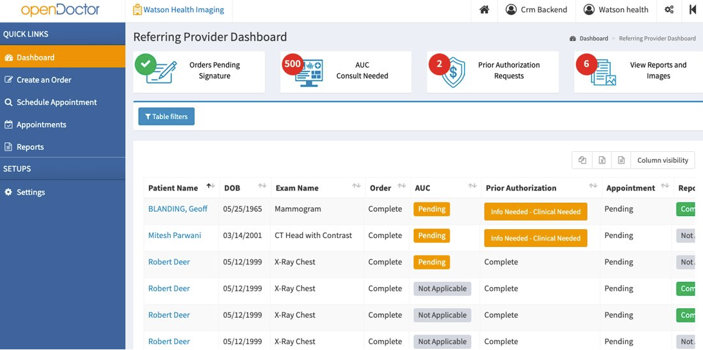Open the Column visibility dropdown
Image resolution: width=703 pixels, height=350 pixels.
tap(662, 160)
